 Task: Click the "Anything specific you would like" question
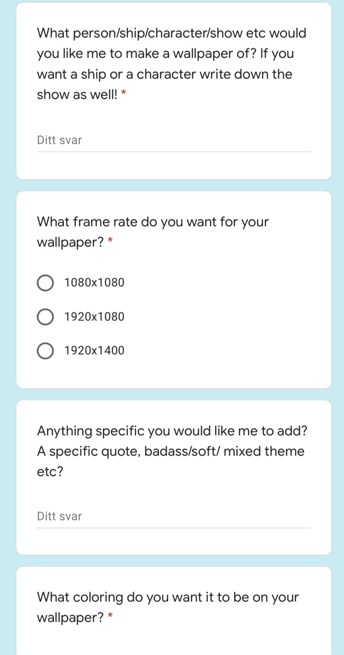[x=172, y=431]
